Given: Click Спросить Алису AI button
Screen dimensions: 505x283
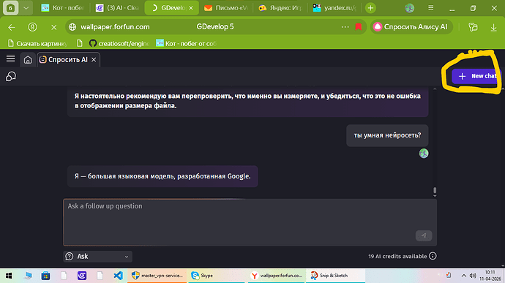Looking at the screenshot, I should 411,27.
